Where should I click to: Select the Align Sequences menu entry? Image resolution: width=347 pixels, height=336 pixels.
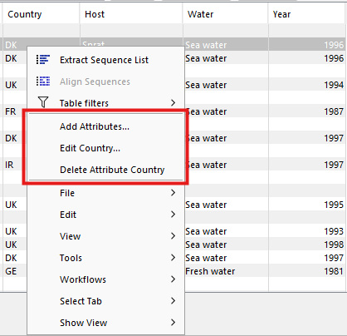[x=105, y=82]
